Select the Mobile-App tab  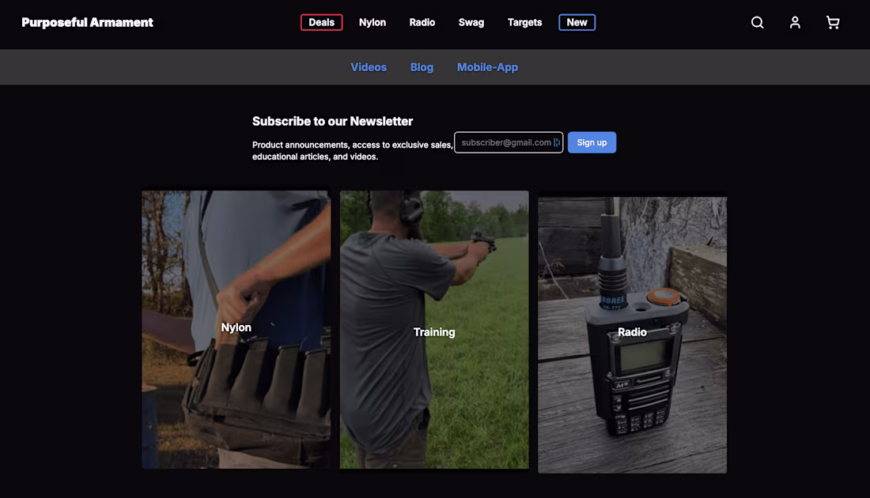pos(487,66)
